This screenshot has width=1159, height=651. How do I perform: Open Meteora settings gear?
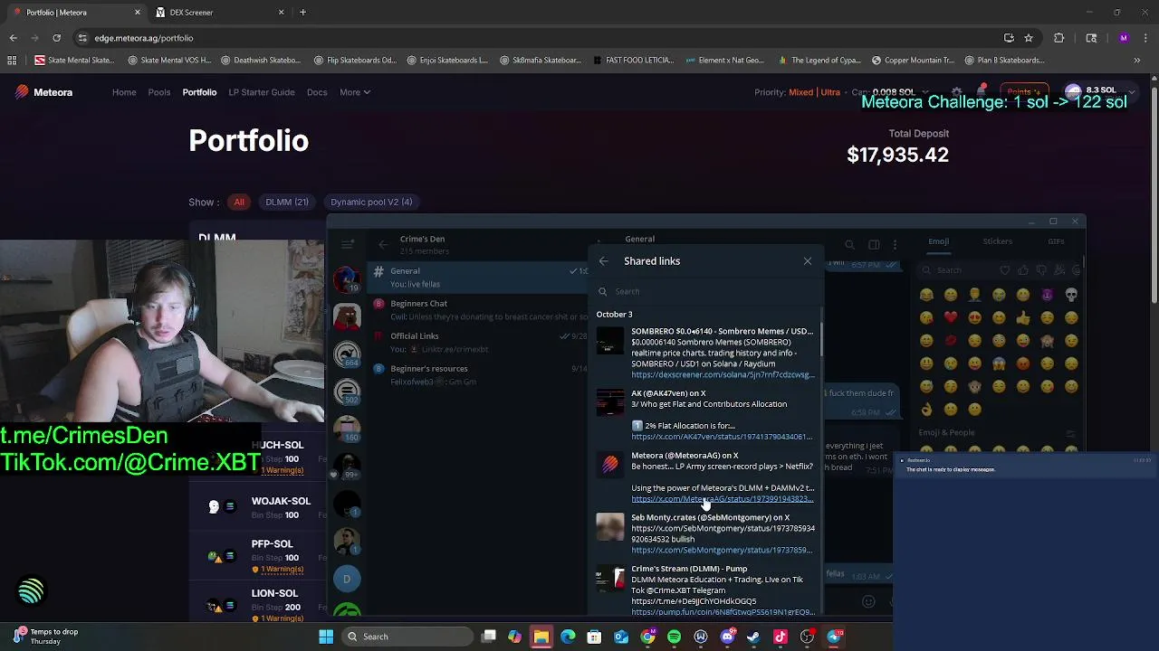pyautogui.click(x=956, y=92)
